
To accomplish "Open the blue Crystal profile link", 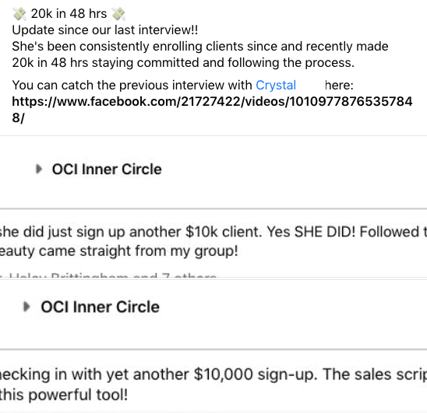I will tap(276, 86).
